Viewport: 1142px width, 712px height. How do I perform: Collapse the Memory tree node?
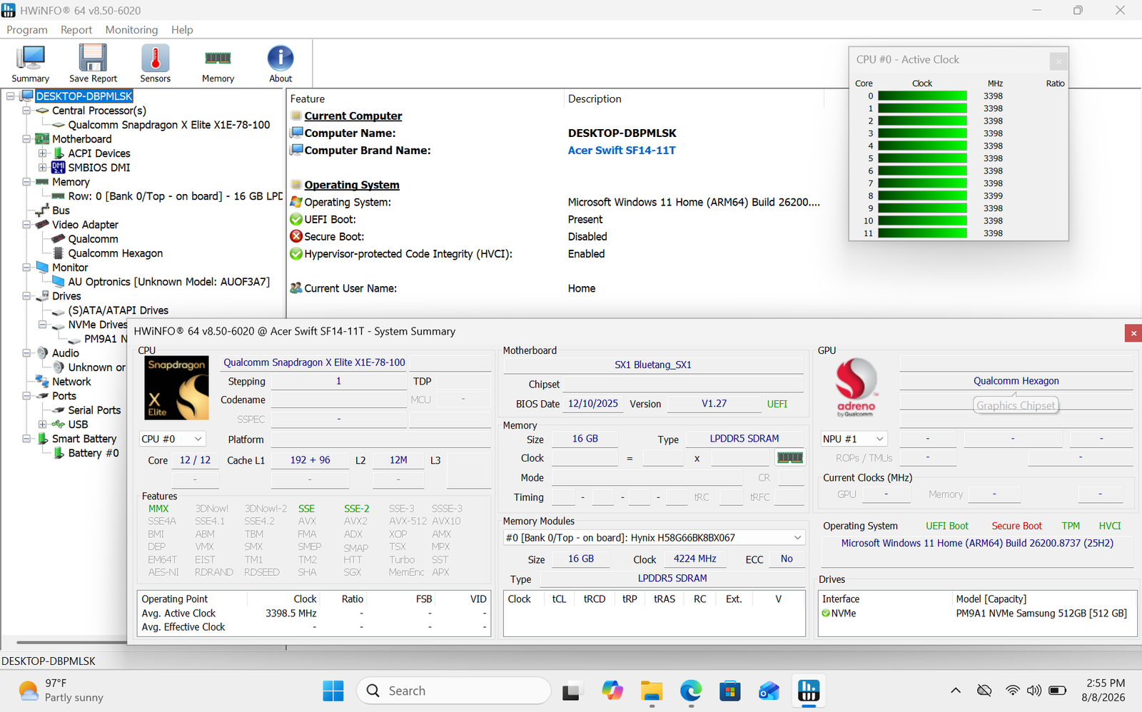click(x=26, y=182)
